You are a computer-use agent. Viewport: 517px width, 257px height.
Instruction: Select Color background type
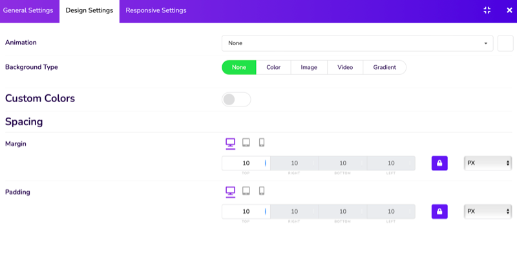pyautogui.click(x=273, y=67)
